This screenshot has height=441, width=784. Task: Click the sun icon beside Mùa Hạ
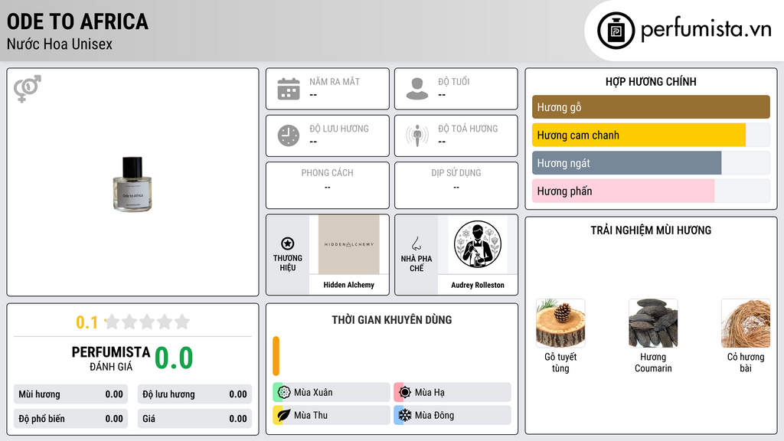coord(405,393)
